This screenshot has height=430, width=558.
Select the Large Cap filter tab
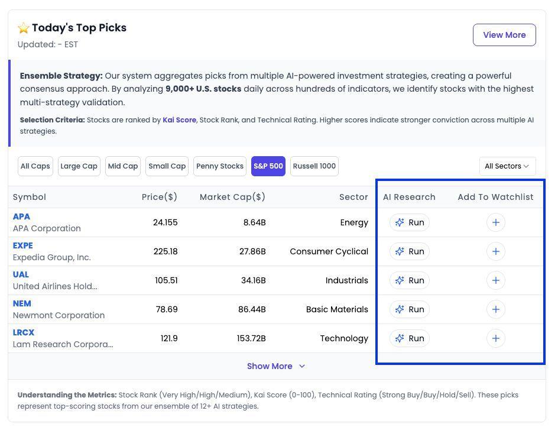tap(79, 166)
